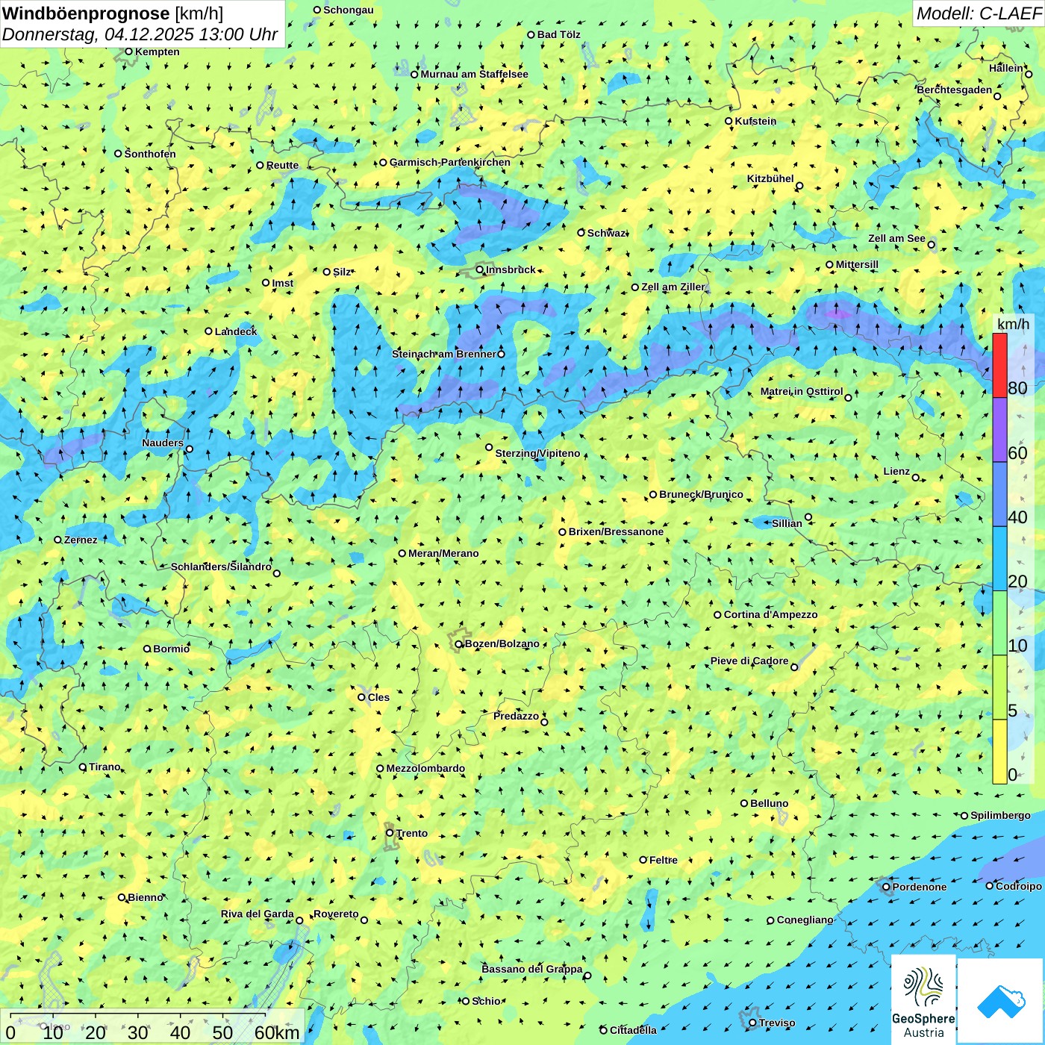Click the Brixen/Bressanone label

(x=616, y=531)
